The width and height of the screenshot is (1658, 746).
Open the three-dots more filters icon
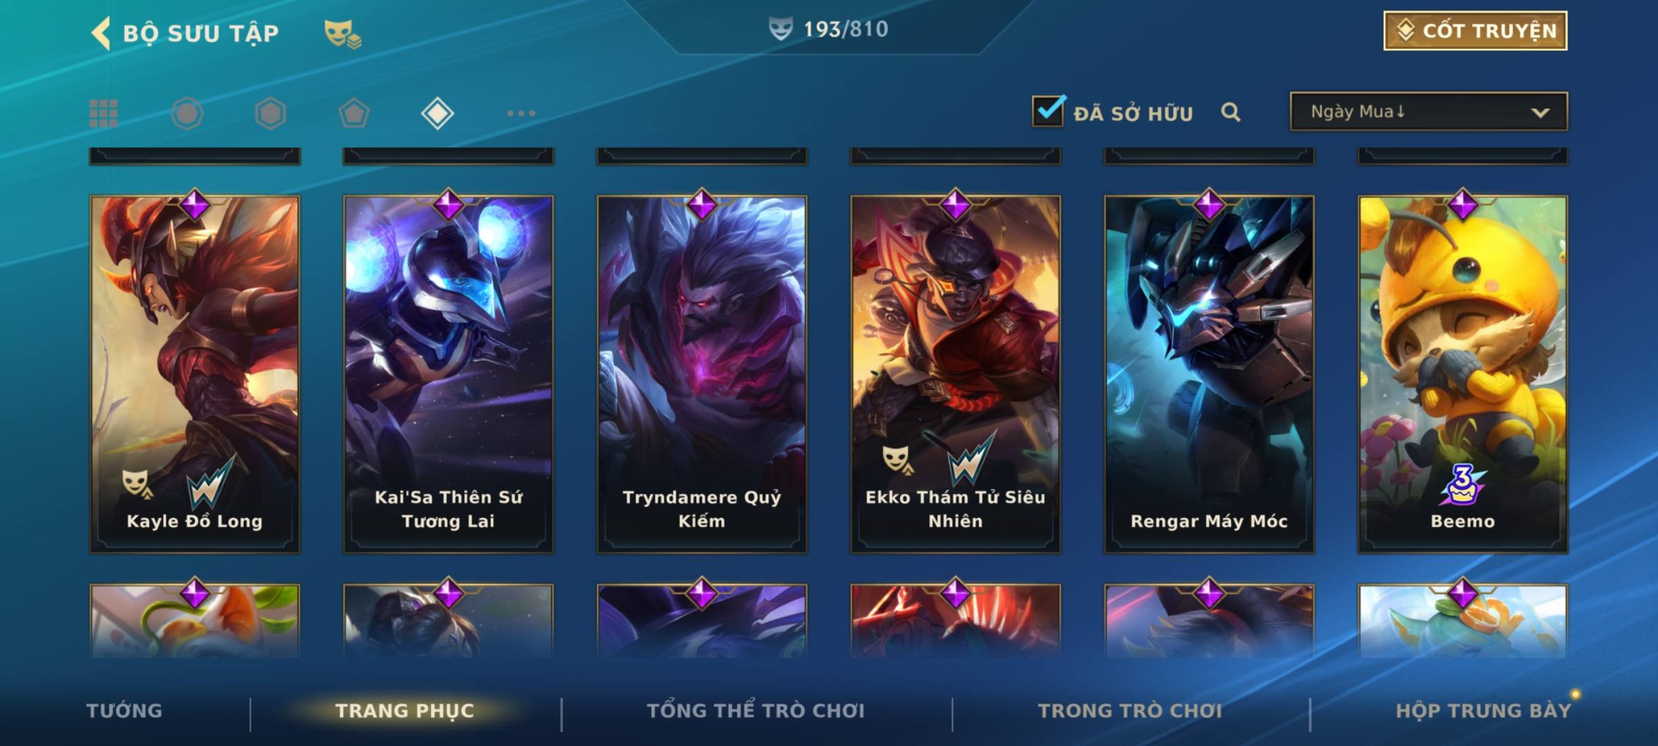521,113
